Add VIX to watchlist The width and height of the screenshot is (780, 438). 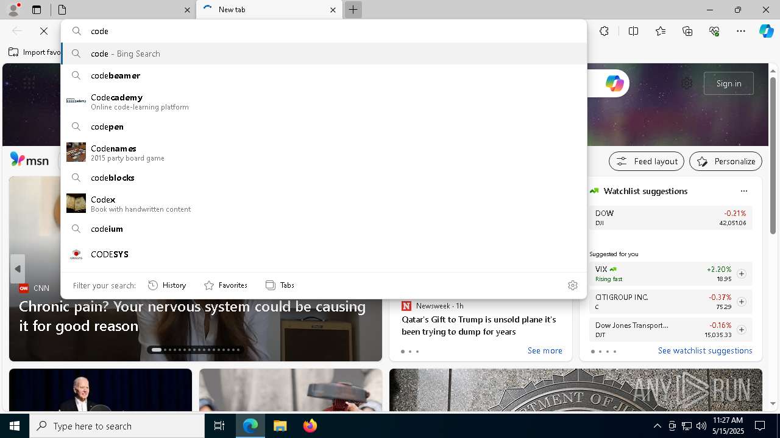click(x=741, y=274)
